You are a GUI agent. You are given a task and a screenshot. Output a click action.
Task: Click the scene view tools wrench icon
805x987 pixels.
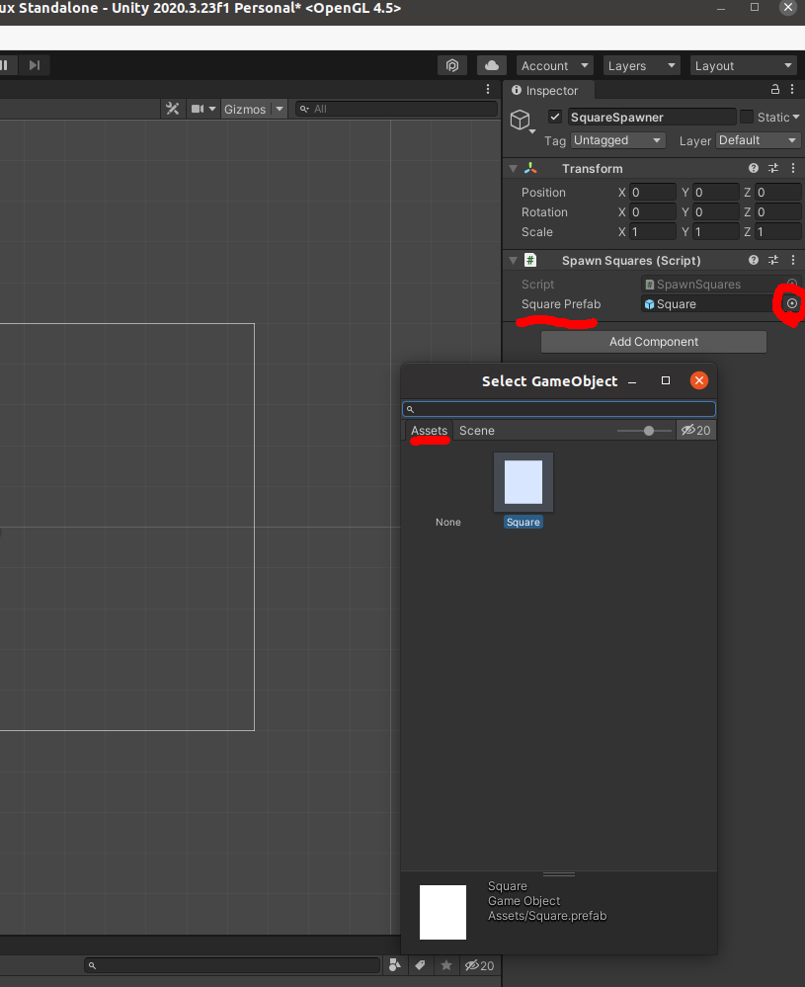point(173,110)
